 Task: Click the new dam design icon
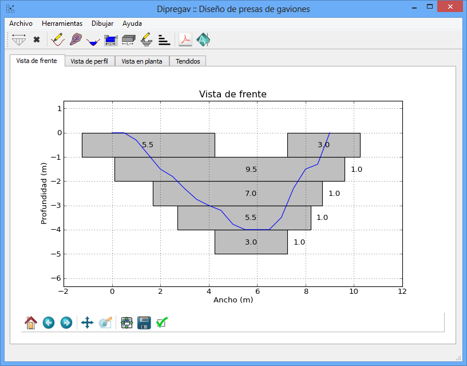coord(19,40)
